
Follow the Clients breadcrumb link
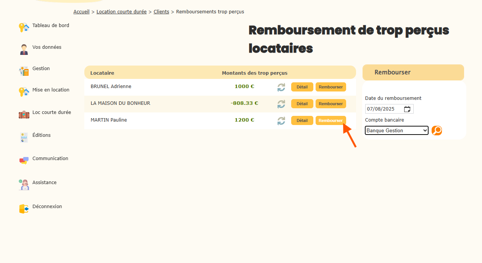[x=161, y=12]
